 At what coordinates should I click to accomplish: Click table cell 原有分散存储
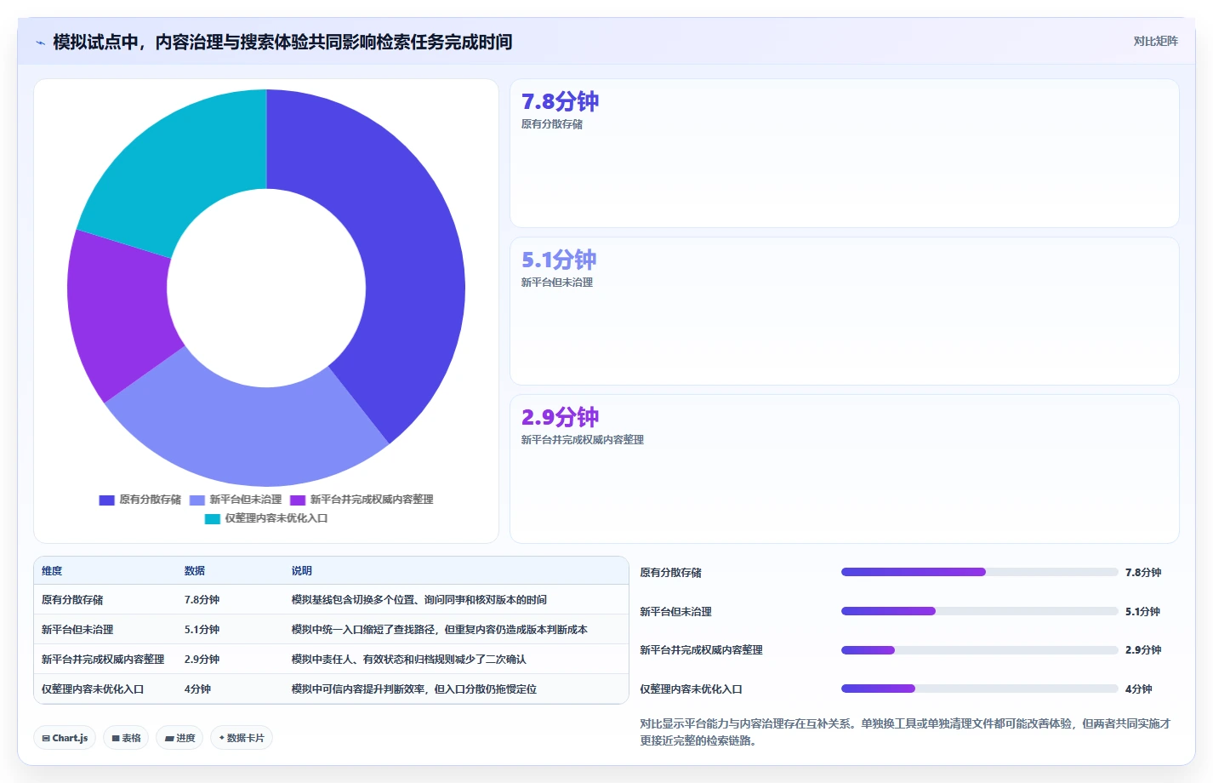click(72, 600)
